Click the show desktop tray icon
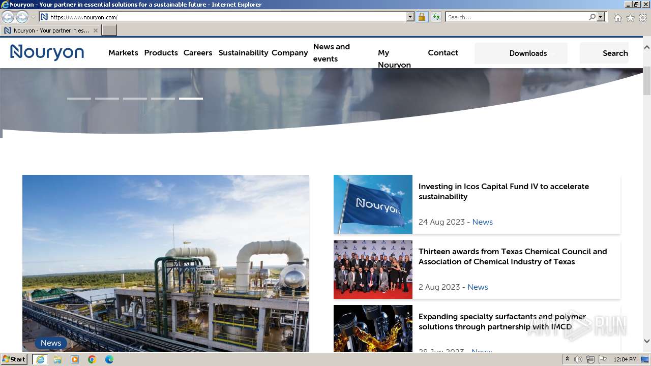This screenshot has height=366, width=651. pos(645,359)
